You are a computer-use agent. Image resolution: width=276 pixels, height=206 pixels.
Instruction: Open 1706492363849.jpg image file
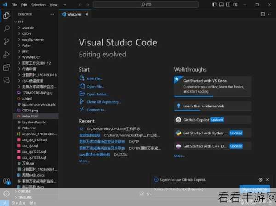(36, 93)
